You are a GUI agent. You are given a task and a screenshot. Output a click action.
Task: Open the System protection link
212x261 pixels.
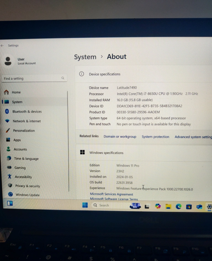[155, 137]
